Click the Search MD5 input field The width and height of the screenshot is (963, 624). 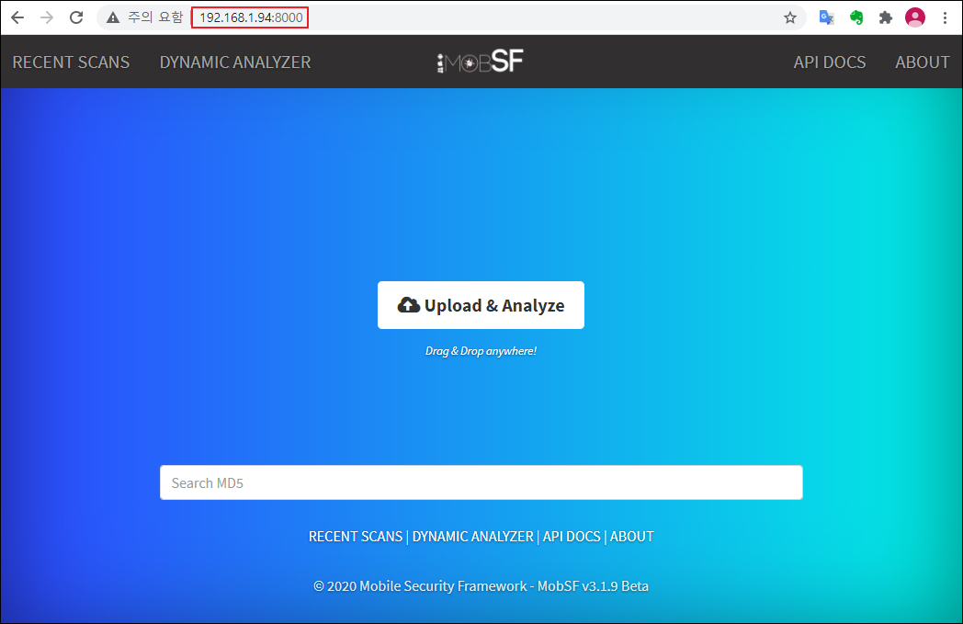481,482
